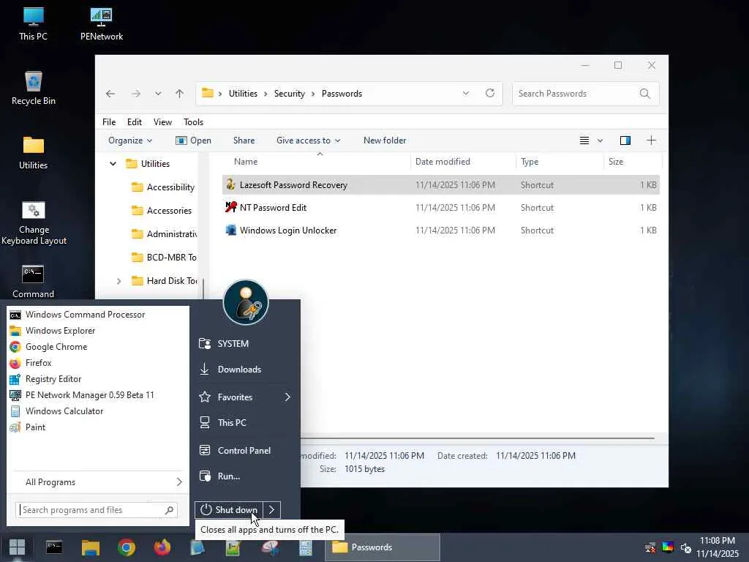Image resolution: width=749 pixels, height=562 pixels.
Task: Select BCD-MBR Tools folder in tree
Action: pyautogui.click(x=165, y=258)
